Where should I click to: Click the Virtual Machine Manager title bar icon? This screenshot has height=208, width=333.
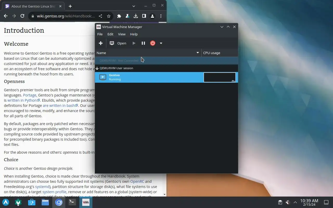(x=98, y=27)
